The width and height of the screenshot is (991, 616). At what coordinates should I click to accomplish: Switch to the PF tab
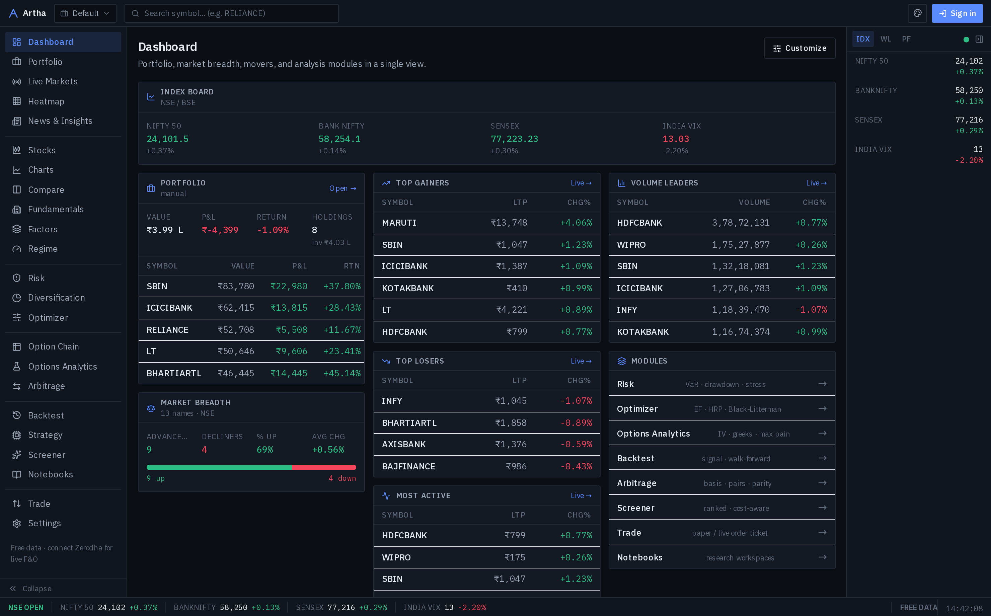(906, 39)
